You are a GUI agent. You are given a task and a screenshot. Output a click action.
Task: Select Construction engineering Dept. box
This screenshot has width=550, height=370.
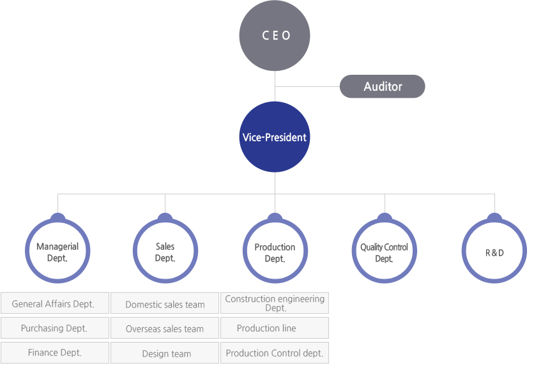[x=275, y=303]
